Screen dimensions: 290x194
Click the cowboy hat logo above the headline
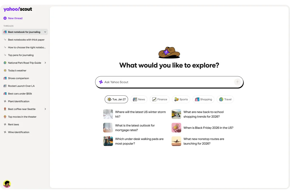(169, 52)
